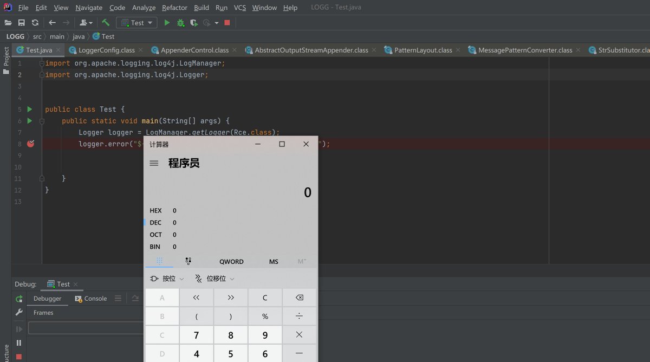Open the File menu
Screen dimensions: 650x362
point(23,8)
